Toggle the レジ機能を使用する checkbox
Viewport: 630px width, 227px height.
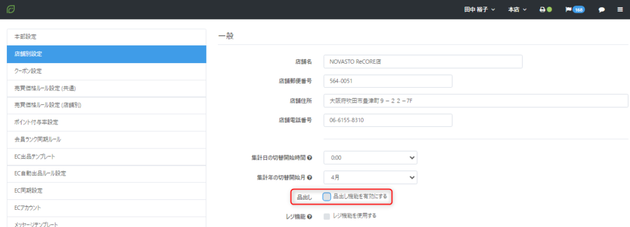tap(327, 216)
